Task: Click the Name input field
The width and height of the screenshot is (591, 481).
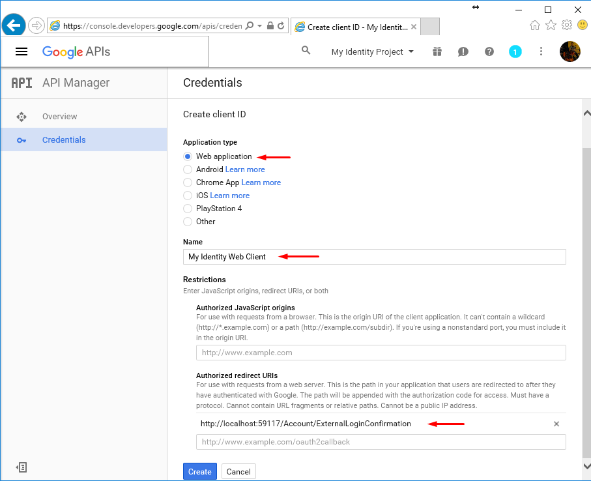Action: [374, 257]
